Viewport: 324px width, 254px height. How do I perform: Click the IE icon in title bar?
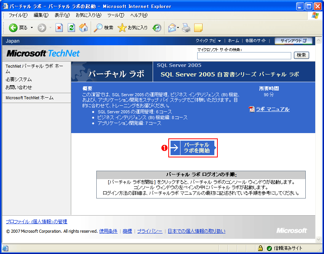5,6
